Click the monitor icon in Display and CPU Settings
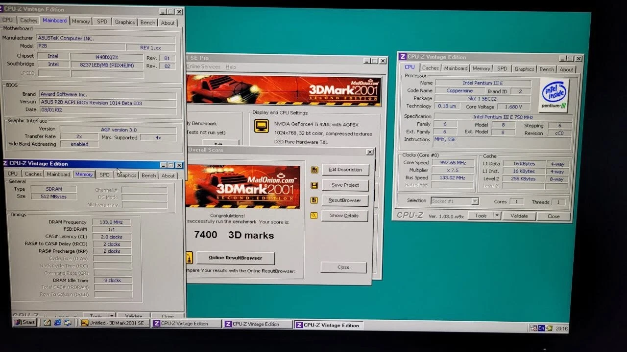Viewport: 627px width, 352px height. (262, 126)
